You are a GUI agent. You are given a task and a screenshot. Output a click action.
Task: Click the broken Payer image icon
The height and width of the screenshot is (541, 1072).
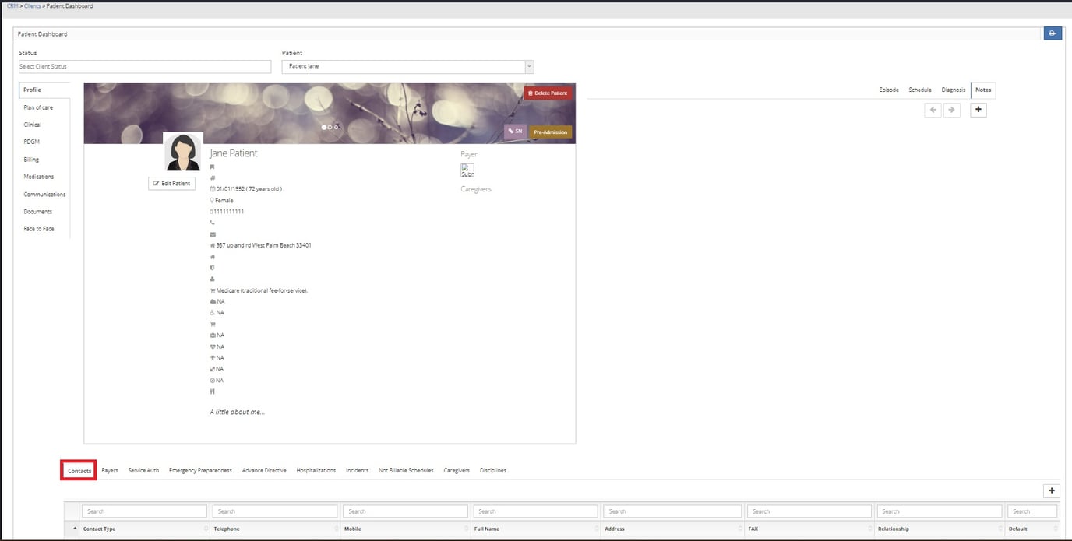click(x=467, y=170)
